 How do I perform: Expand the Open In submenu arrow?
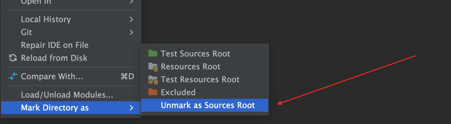[131, 2]
